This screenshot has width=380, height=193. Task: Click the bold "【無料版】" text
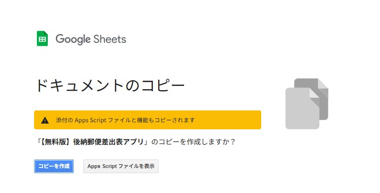pos(55,142)
